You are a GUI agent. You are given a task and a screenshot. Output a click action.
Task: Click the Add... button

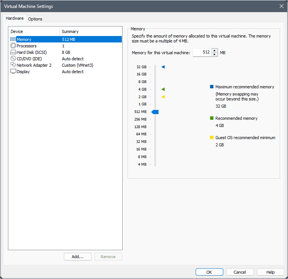coord(78,257)
